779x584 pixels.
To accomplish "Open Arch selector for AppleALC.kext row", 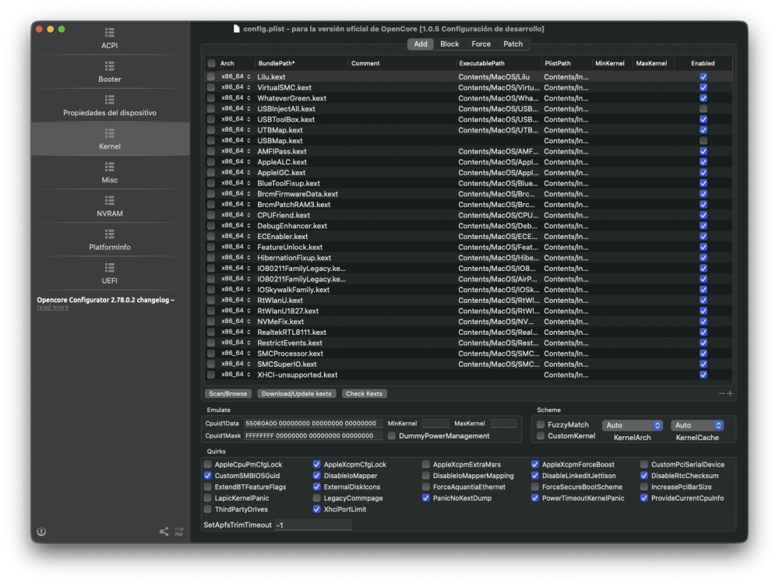I will click(x=236, y=162).
